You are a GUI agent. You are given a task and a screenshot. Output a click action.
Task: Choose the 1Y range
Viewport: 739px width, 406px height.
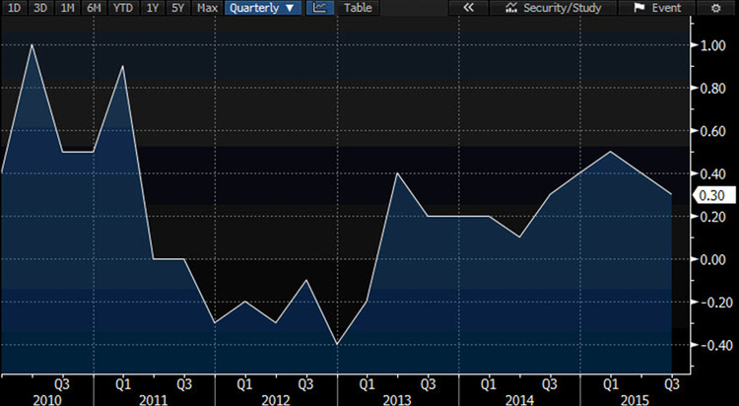152,8
